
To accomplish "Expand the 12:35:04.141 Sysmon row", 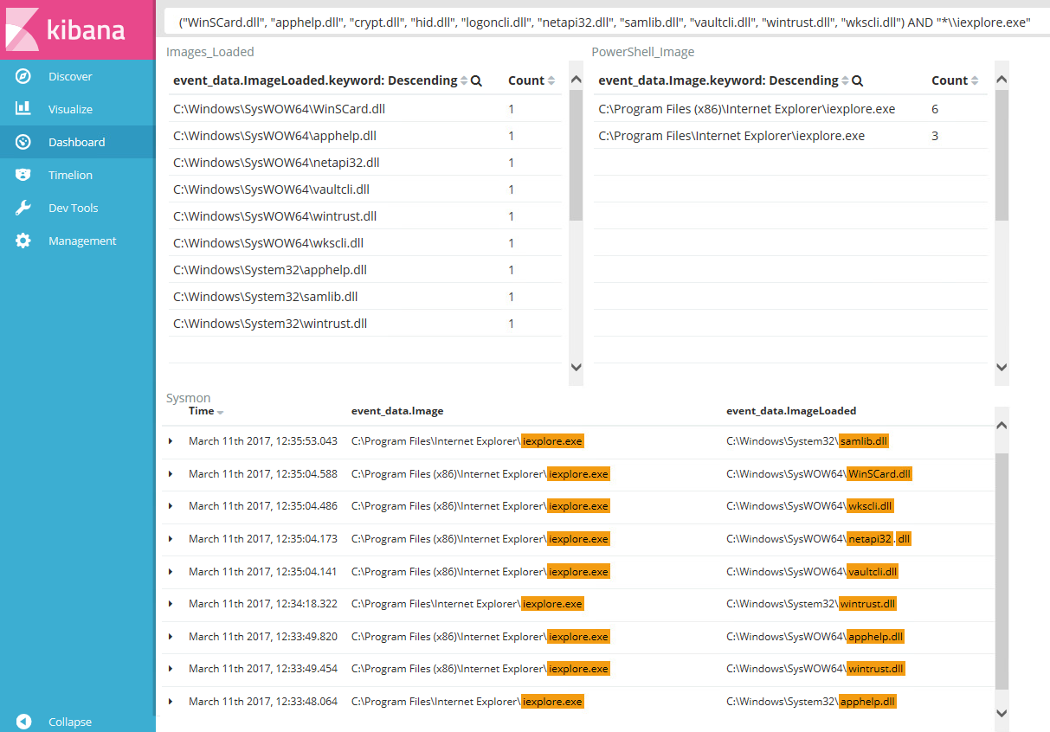I will pos(171,572).
